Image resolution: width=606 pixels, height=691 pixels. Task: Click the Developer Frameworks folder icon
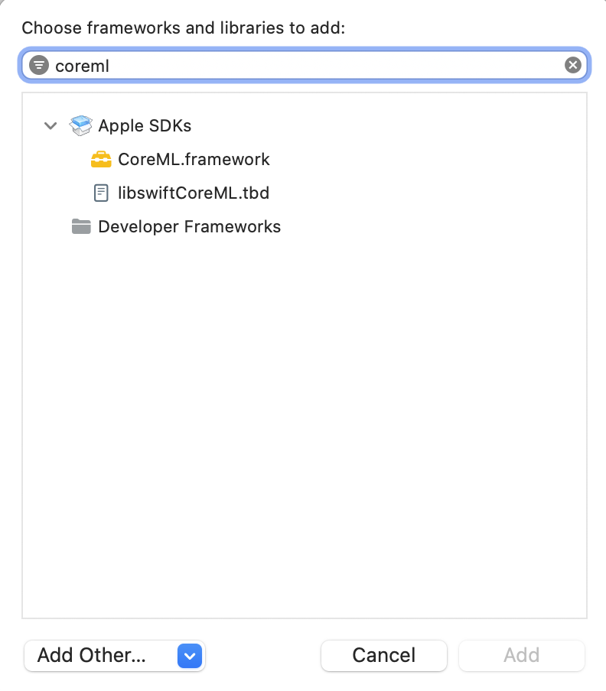[x=81, y=227]
